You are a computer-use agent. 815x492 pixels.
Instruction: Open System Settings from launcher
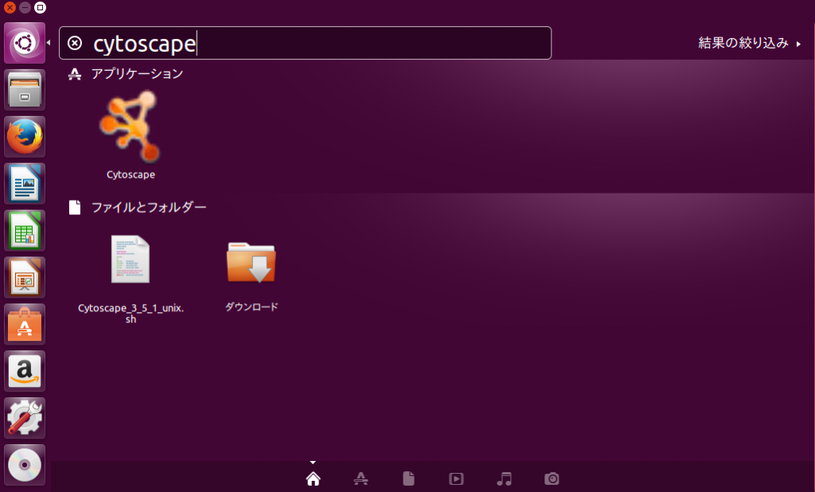[25, 418]
